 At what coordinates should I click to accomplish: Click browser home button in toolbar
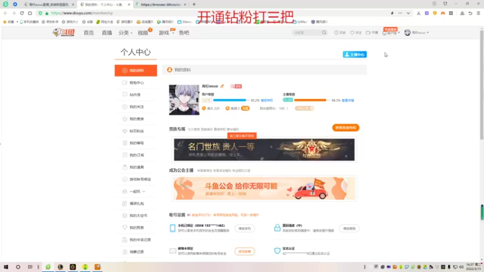click(30, 13)
